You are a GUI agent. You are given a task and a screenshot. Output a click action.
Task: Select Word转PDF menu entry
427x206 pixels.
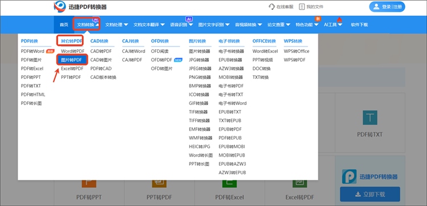[73, 51]
